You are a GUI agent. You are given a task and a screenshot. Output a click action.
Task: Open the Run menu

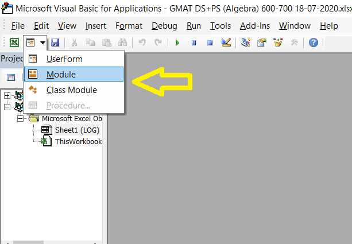[194, 26]
